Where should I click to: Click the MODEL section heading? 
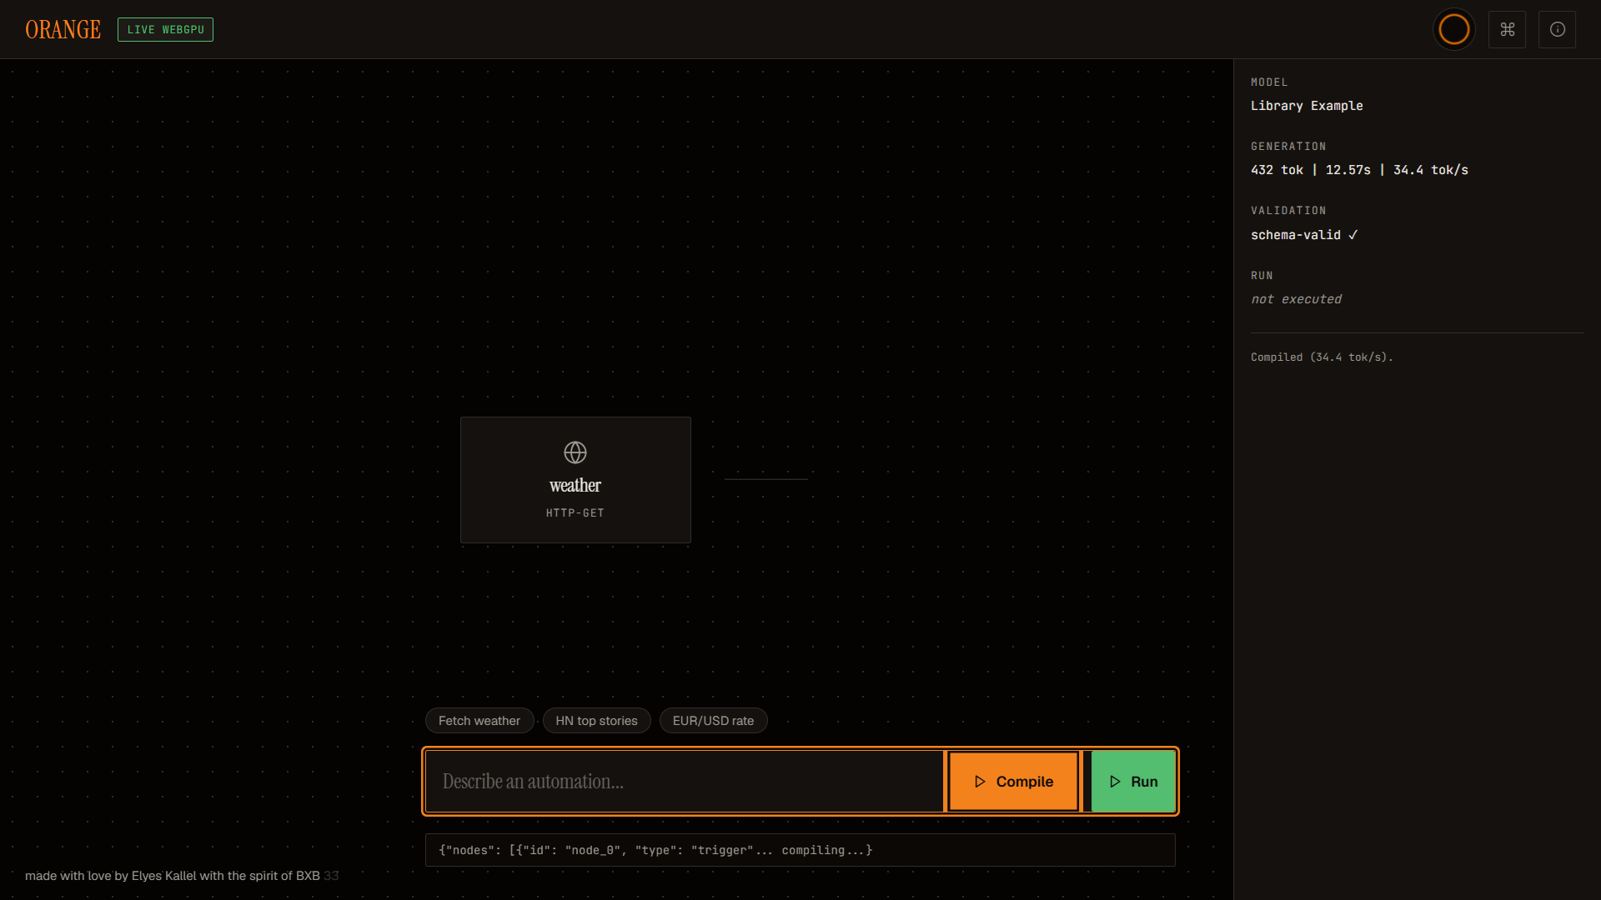point(1269,82)
